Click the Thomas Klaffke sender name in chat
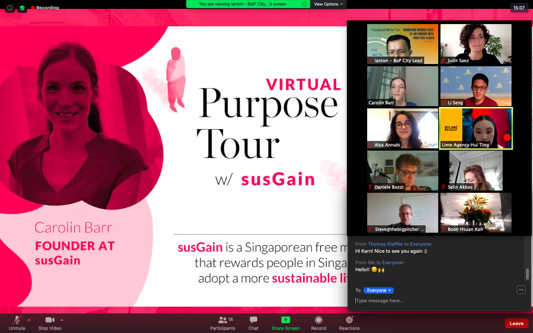Image resolution: width=533 pixels, height=333 pixels. (x=385, y=244)
